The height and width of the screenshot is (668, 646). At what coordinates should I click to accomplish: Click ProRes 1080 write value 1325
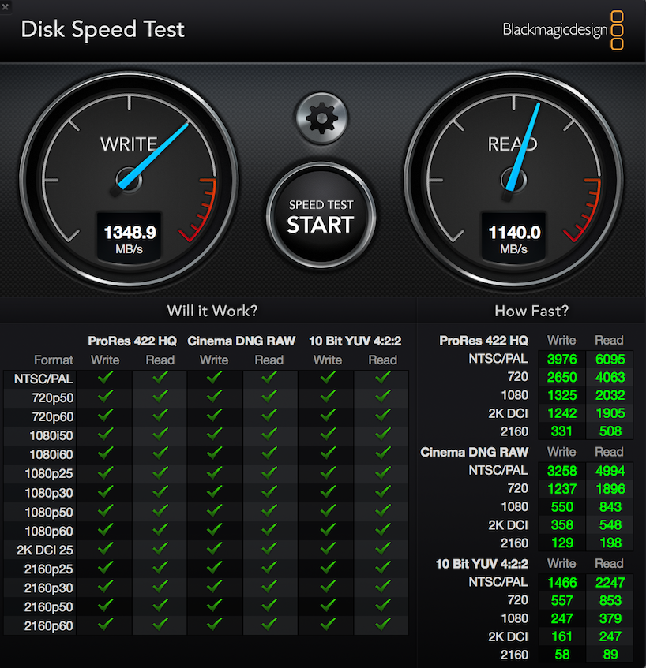[562, 395]
